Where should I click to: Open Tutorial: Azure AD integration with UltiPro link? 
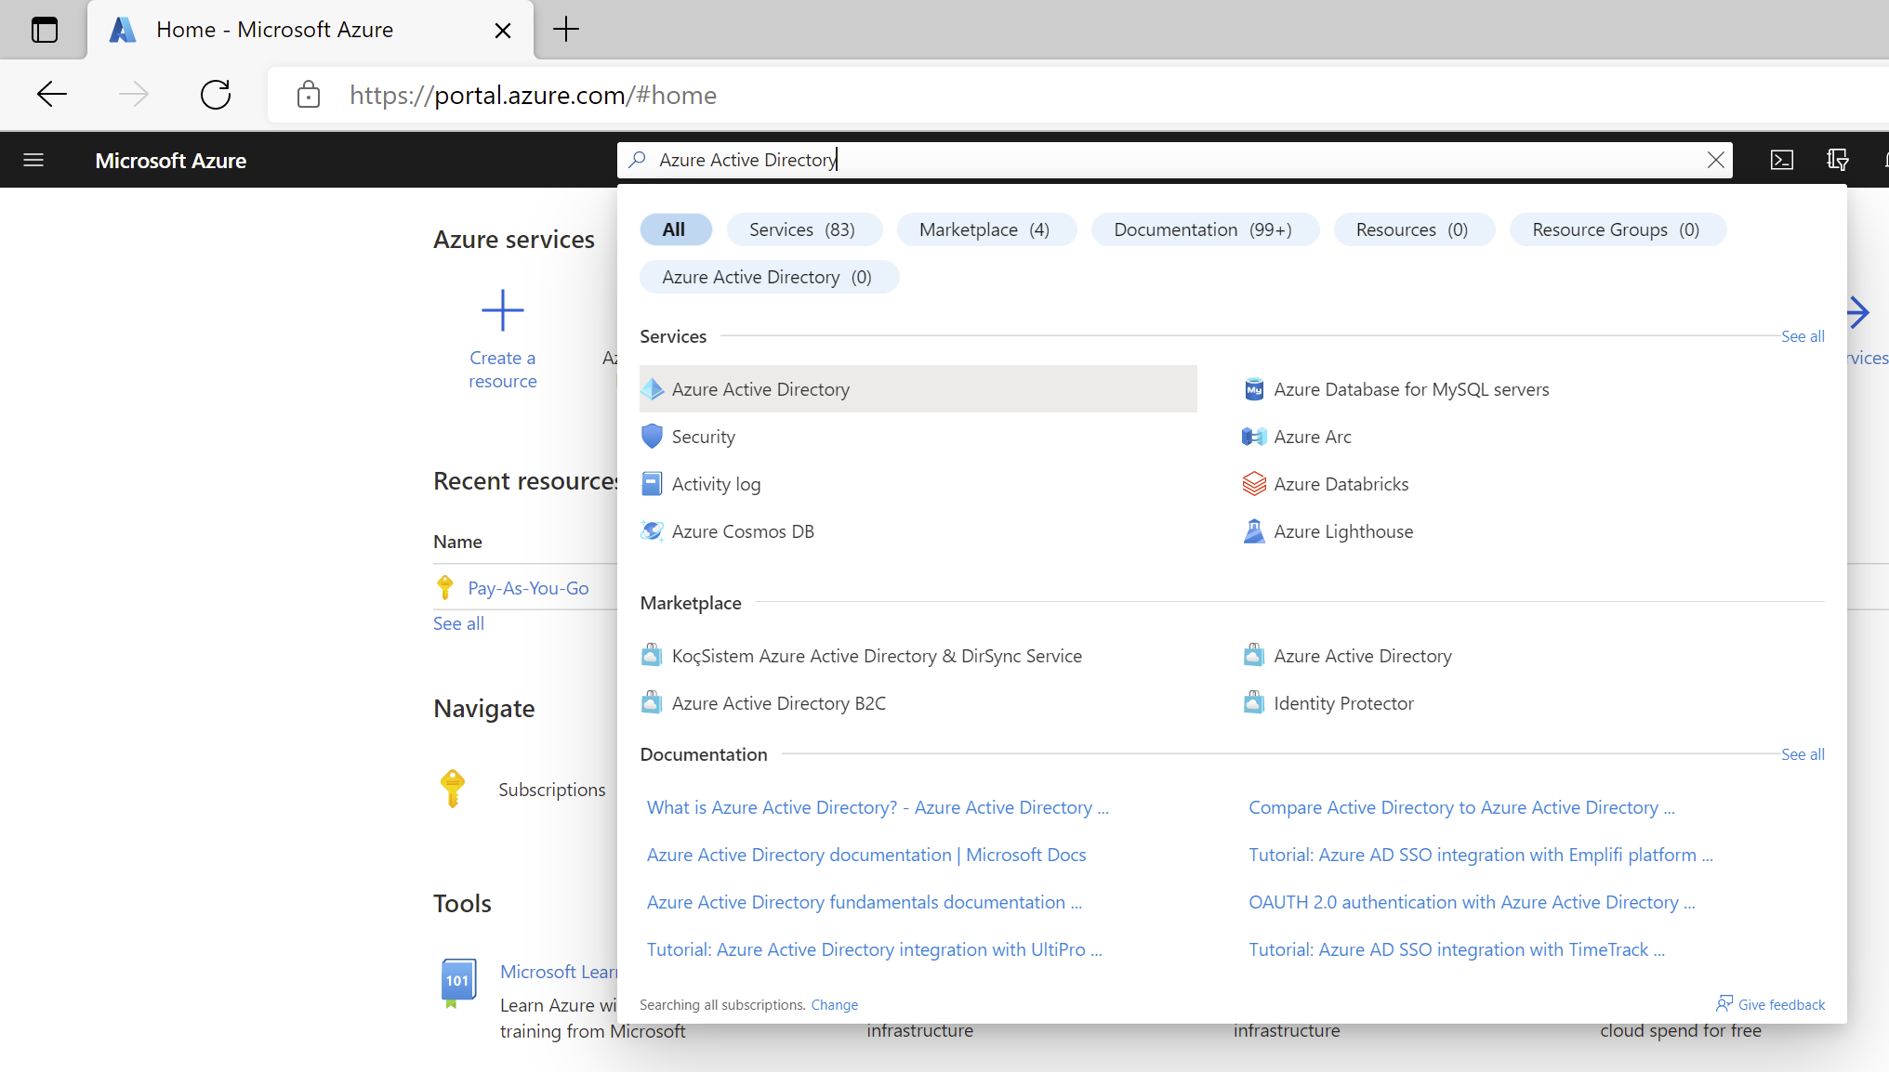tap(875, 949)
